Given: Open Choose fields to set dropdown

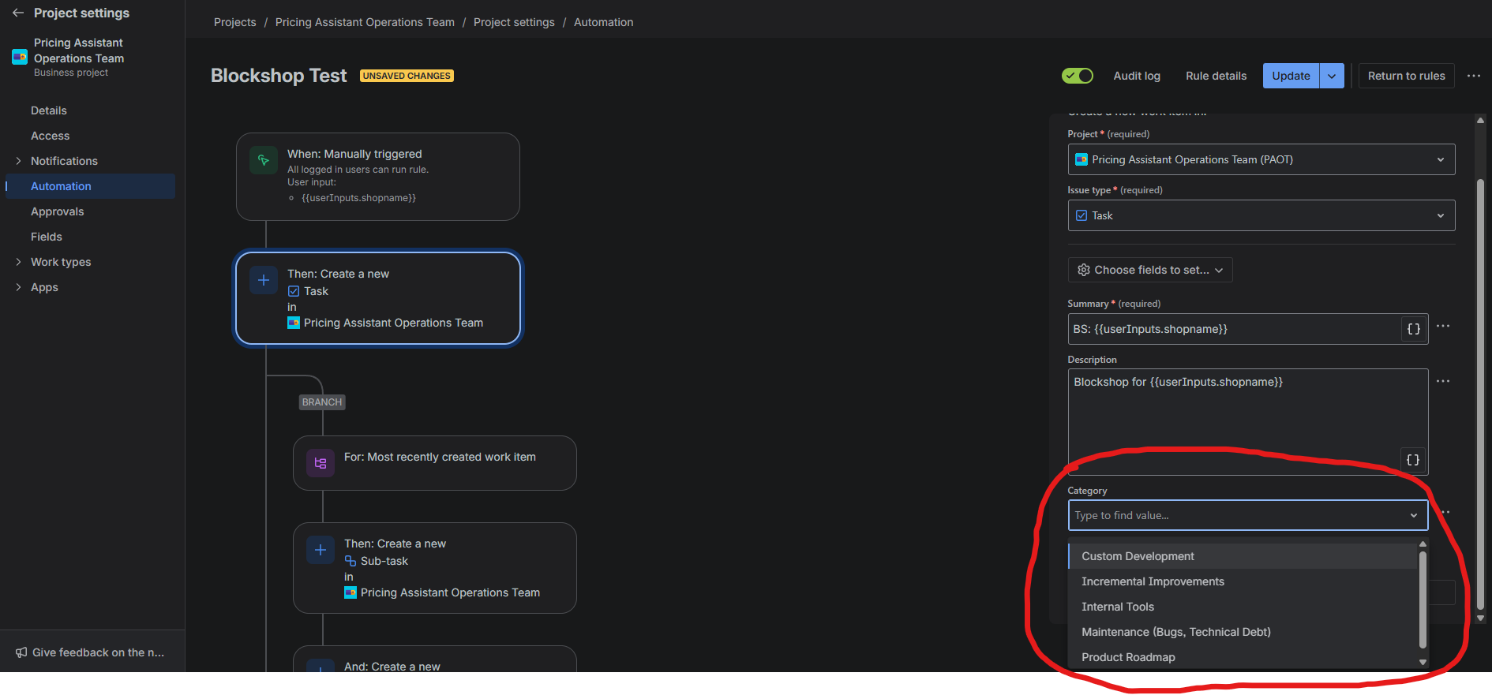Looking at the screenshot, I should coord(1150,270).
